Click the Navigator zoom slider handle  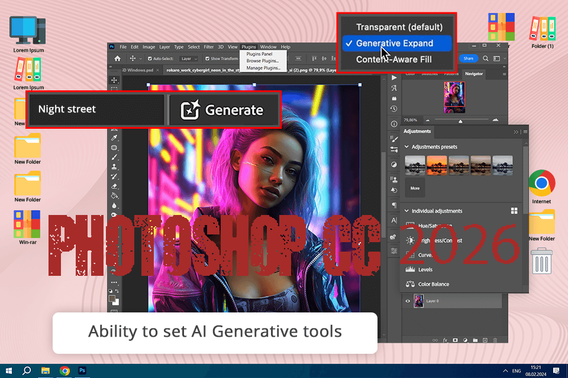coord(460,121)
